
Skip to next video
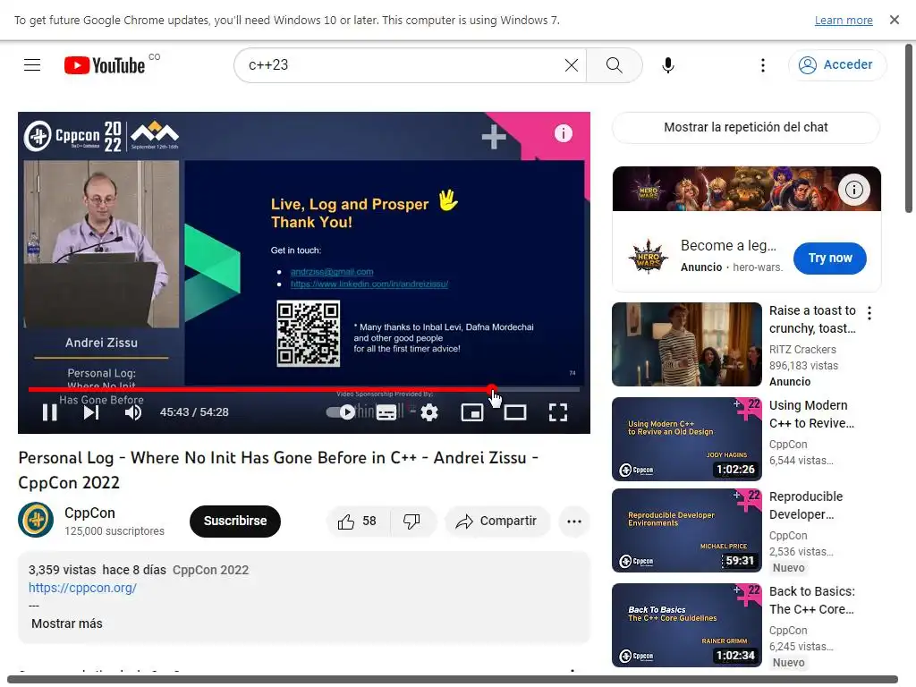pos(90,412)
